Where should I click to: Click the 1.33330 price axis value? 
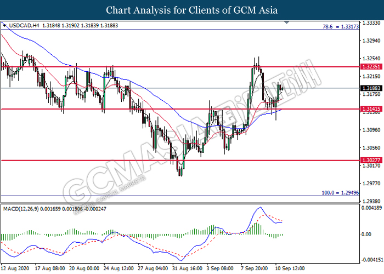tap(371, 23)
